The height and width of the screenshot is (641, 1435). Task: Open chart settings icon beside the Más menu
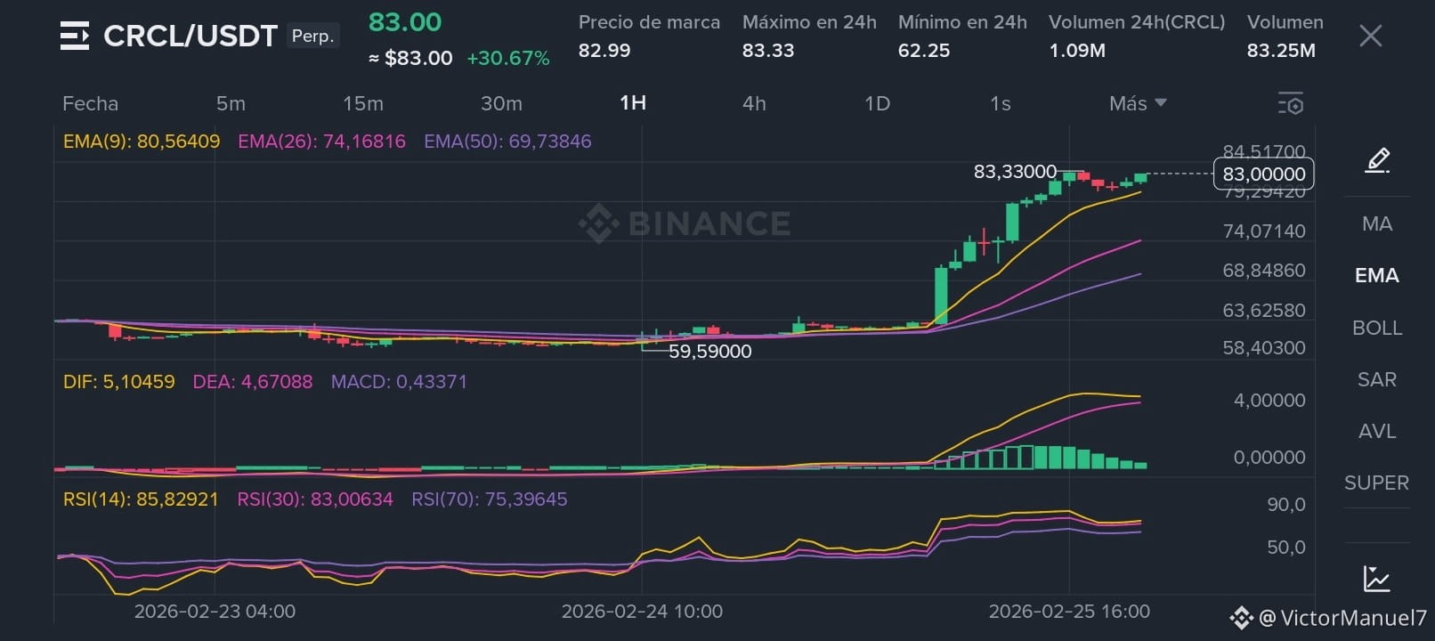[1290, 103]
